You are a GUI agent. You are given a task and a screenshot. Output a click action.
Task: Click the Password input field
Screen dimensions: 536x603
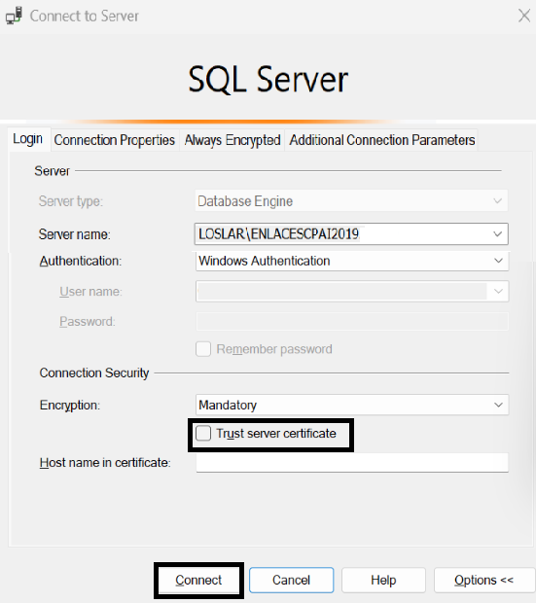click(x=352, y=322)
